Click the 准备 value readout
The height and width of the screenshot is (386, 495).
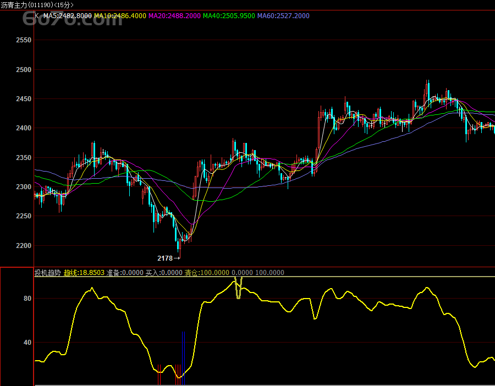click(x=124, y=273)
